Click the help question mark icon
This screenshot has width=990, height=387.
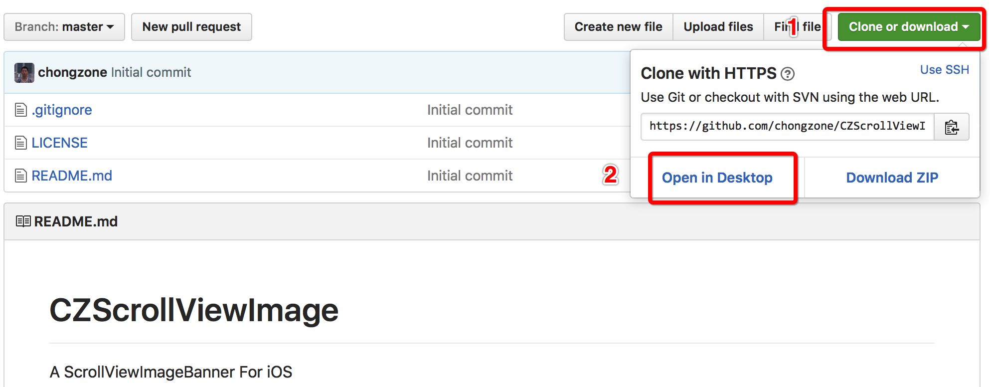(788, 74)
